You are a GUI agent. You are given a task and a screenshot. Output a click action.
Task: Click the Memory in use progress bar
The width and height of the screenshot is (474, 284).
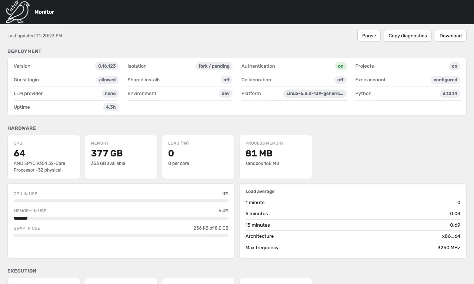point(121,218)
